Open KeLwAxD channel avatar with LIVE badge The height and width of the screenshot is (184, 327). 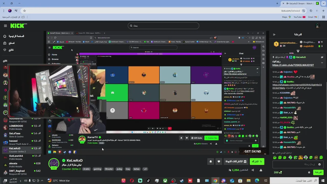(54, 164)
